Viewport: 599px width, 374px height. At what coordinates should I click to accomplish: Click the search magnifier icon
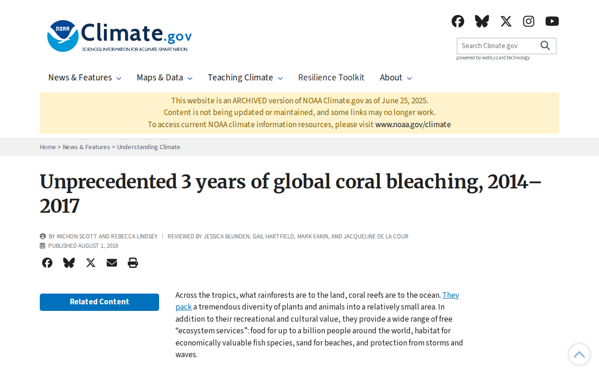pos(545,45)
